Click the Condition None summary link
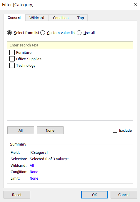Viewport: 140px width, 202px height. click(34, 172)
